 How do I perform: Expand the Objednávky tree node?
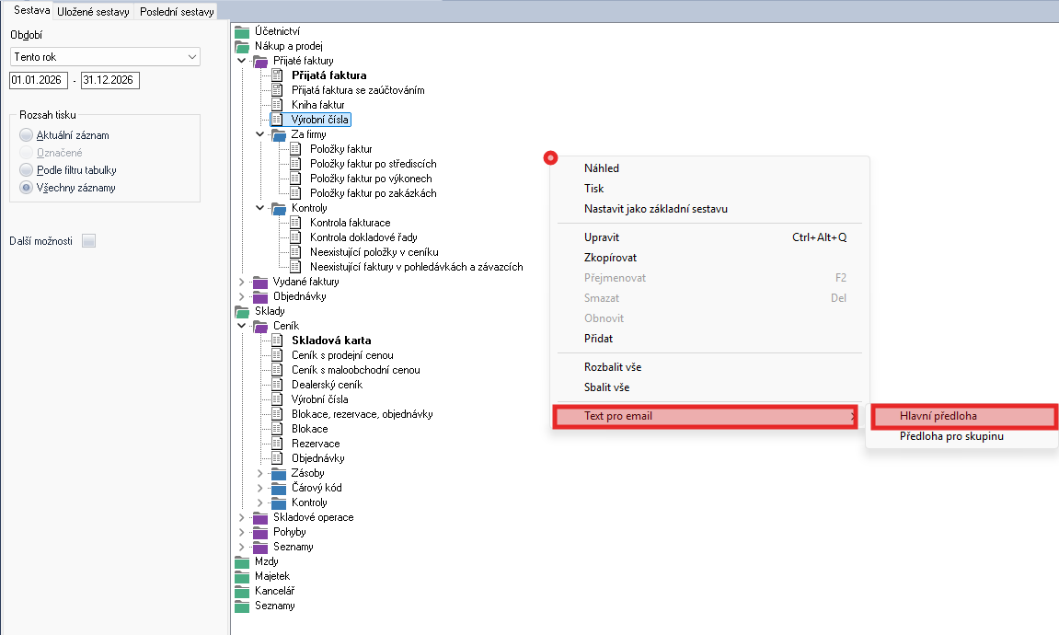(x=242, y=296)
